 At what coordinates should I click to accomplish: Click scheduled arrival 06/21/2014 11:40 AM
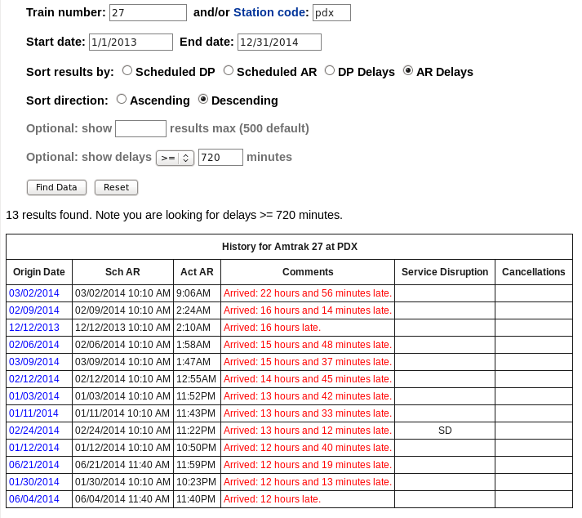(122, 465)
